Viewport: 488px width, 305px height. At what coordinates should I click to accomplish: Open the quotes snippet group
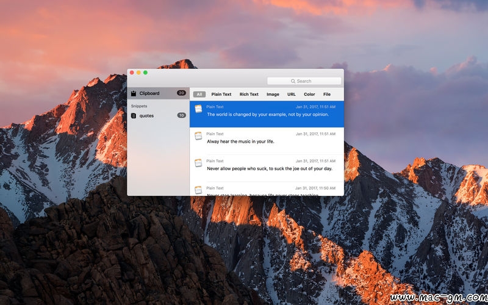(x=146, y=115)
